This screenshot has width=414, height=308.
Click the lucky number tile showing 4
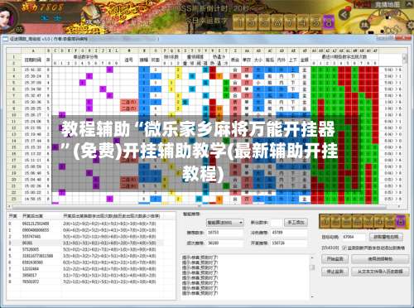[303, 22]
